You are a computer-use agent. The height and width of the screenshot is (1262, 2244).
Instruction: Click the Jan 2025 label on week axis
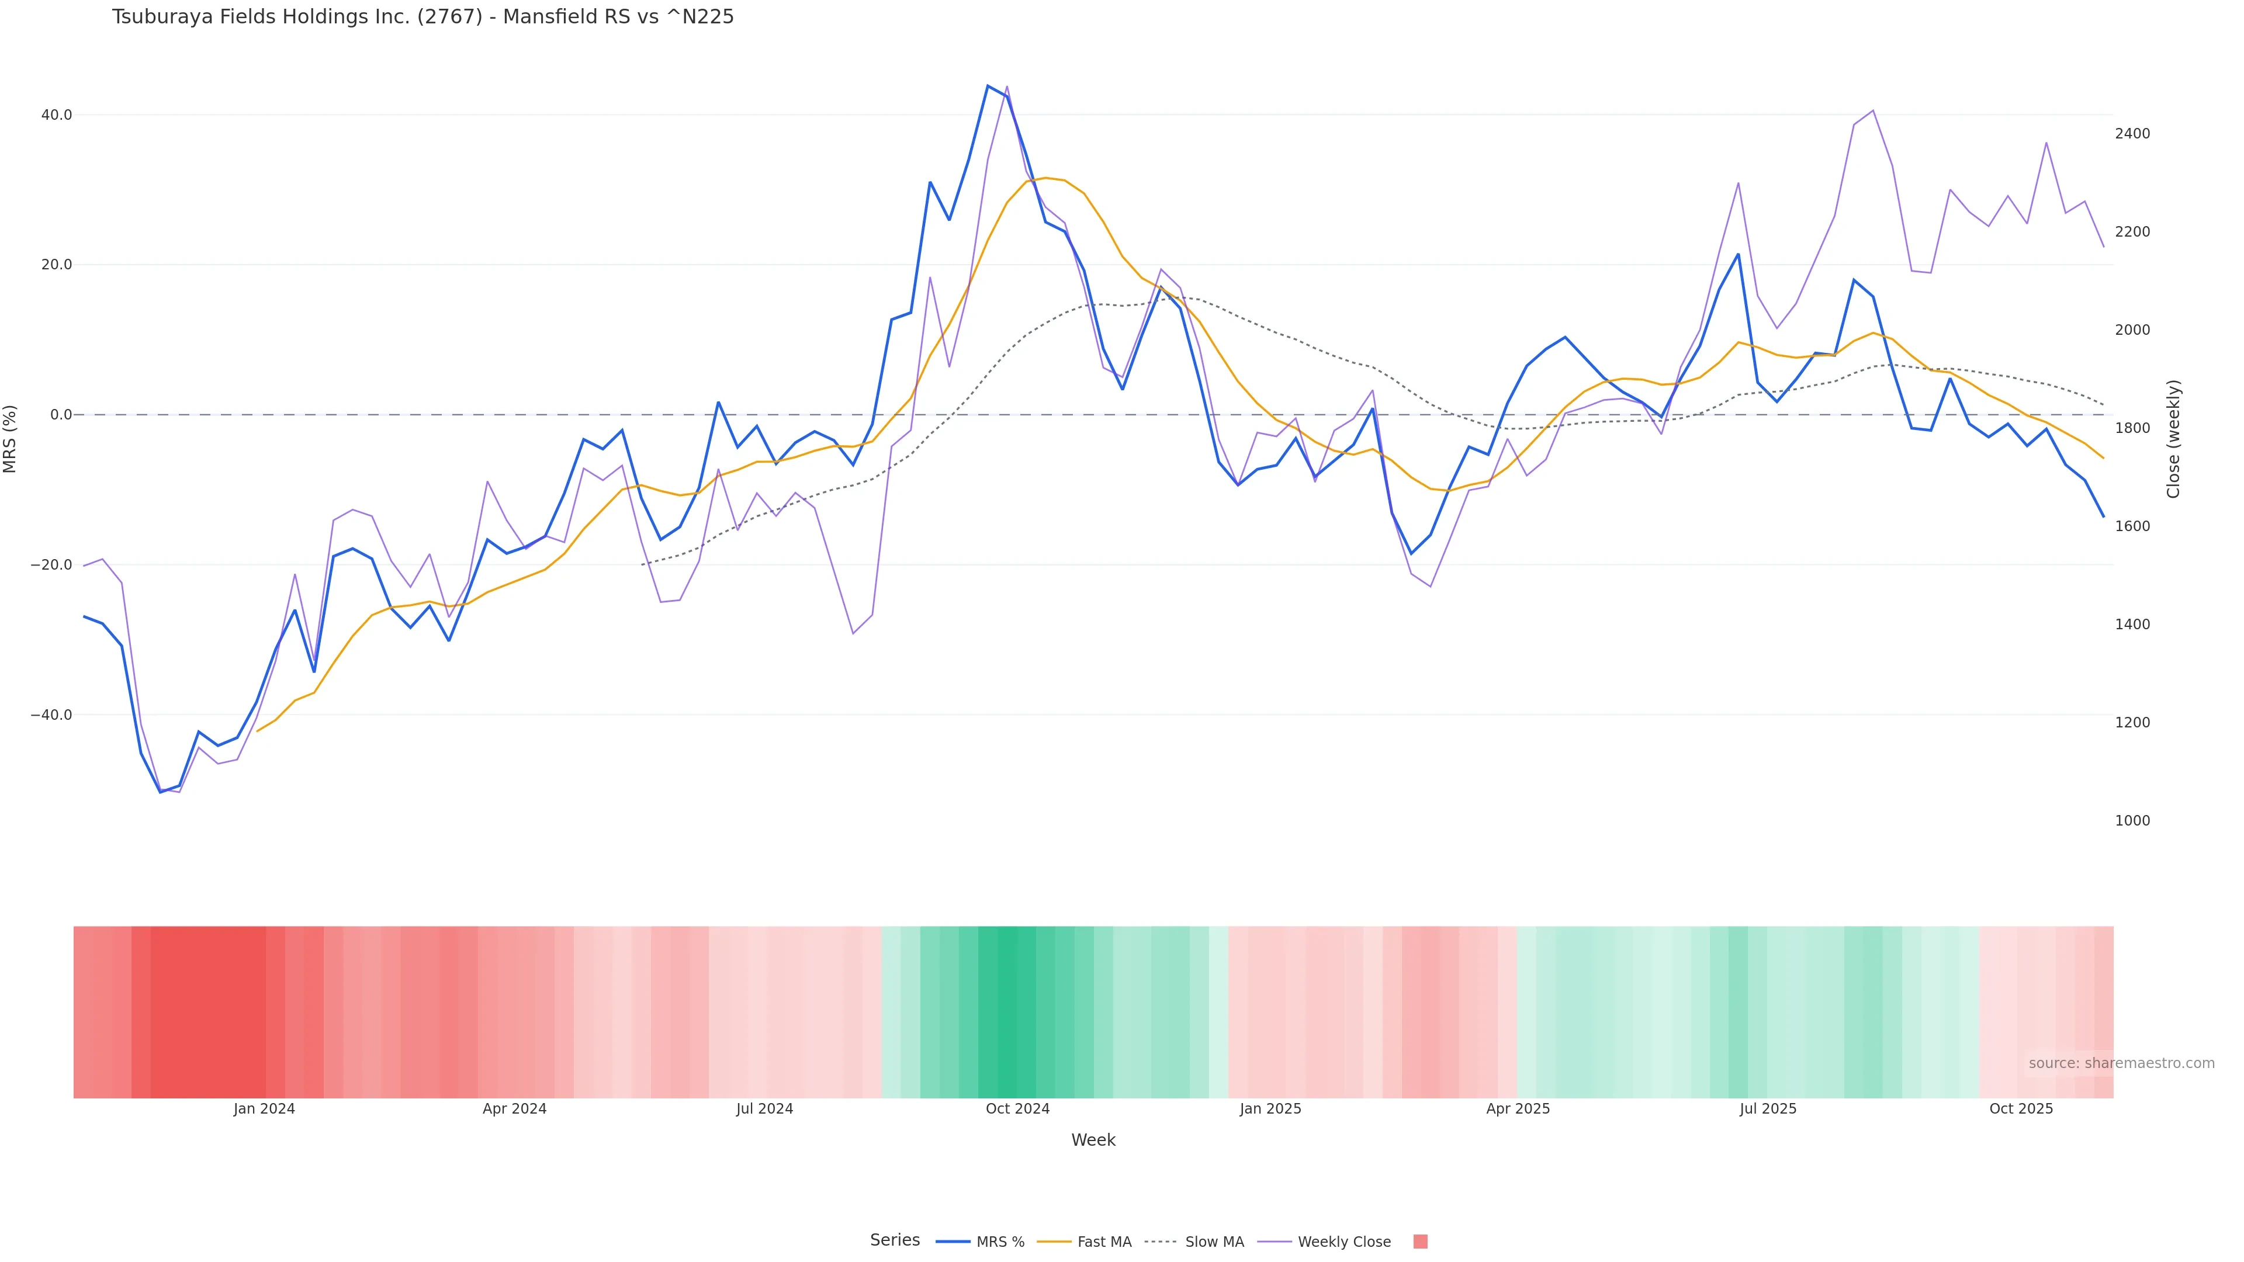(x=1270, y=1109)
